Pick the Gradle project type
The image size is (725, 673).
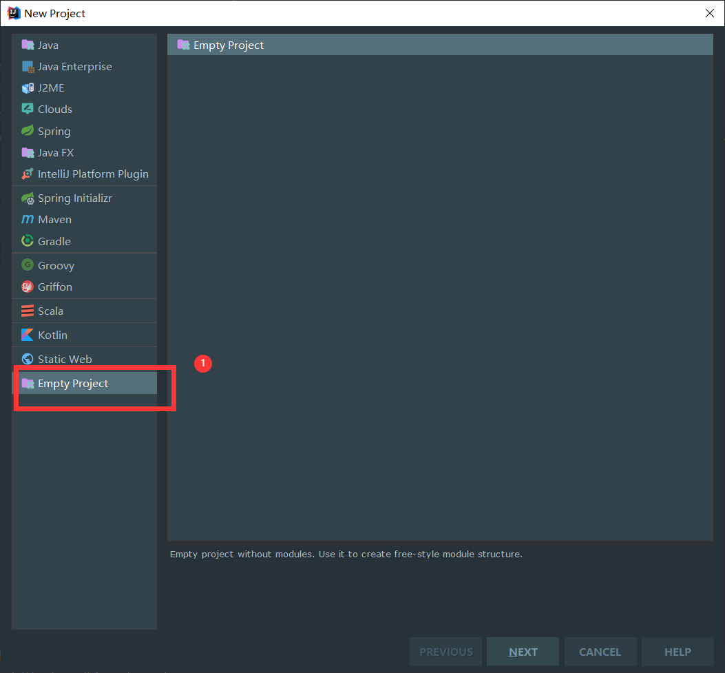(54, 242)
